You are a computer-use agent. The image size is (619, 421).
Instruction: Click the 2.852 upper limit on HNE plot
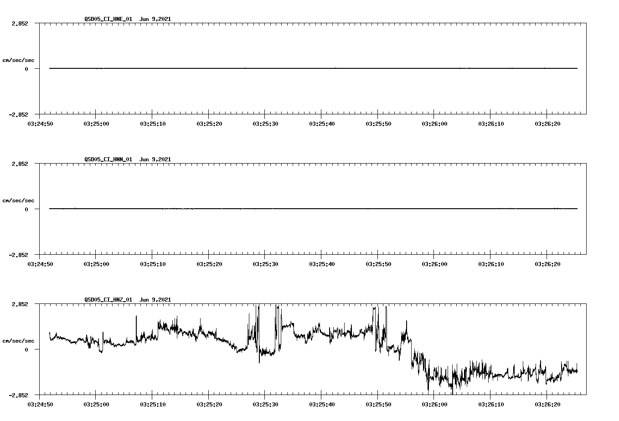point(20,23)
